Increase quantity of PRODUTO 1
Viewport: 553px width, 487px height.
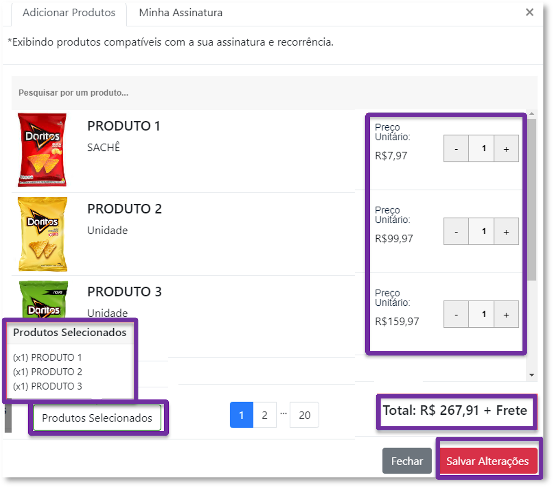tap(506, 149)
